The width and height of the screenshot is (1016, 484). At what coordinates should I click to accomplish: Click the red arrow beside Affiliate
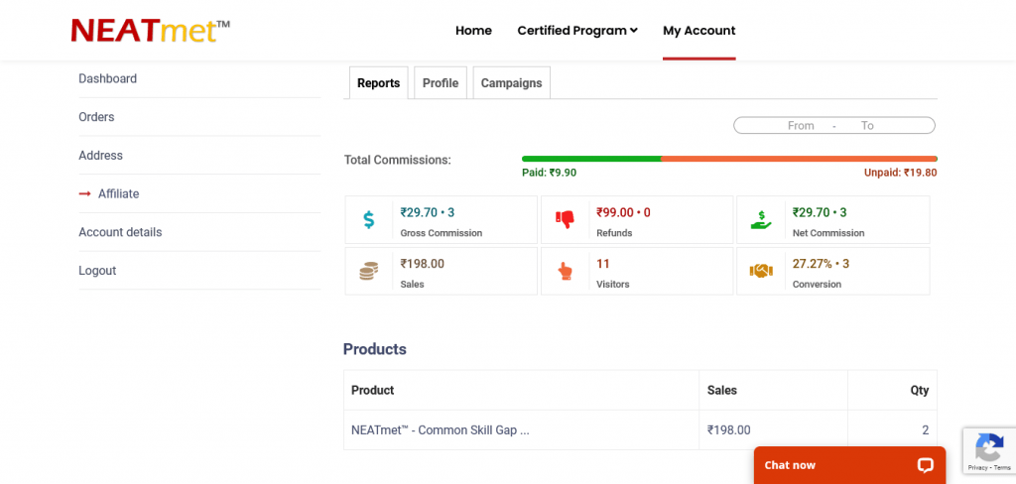click(x=85, y=193)
